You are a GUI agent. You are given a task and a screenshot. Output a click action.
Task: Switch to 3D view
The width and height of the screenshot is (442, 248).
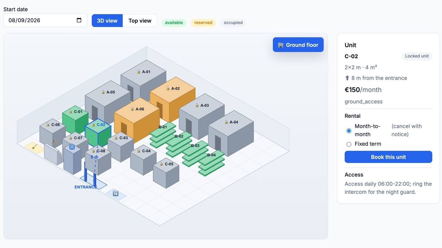pos(107,21)
